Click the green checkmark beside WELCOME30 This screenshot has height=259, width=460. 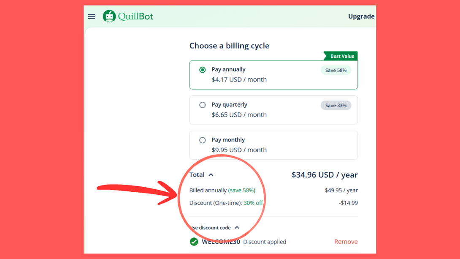[194, 242]
